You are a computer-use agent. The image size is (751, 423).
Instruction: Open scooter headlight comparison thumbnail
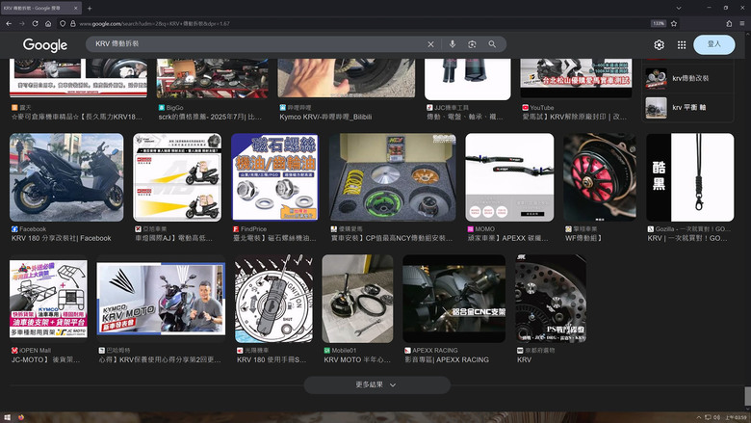click(177, 177)
